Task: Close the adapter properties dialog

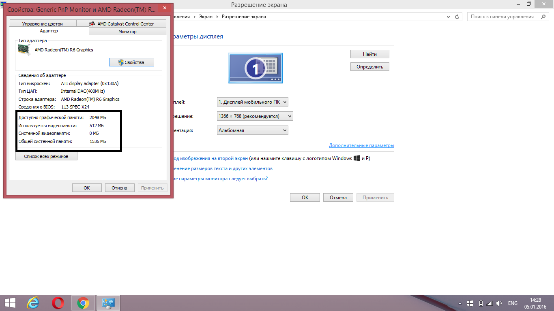Action: (x=164, y=8)
